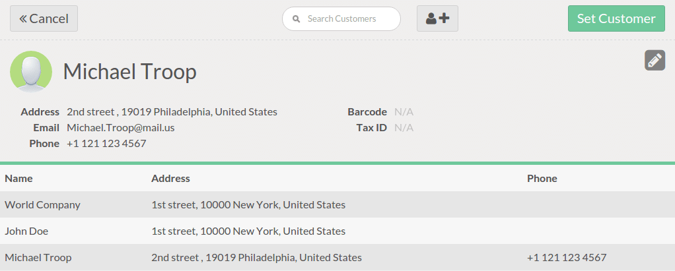The height and width of the screenshot is (271, 675).
Task: Select the World Company row
Action: 43,204
